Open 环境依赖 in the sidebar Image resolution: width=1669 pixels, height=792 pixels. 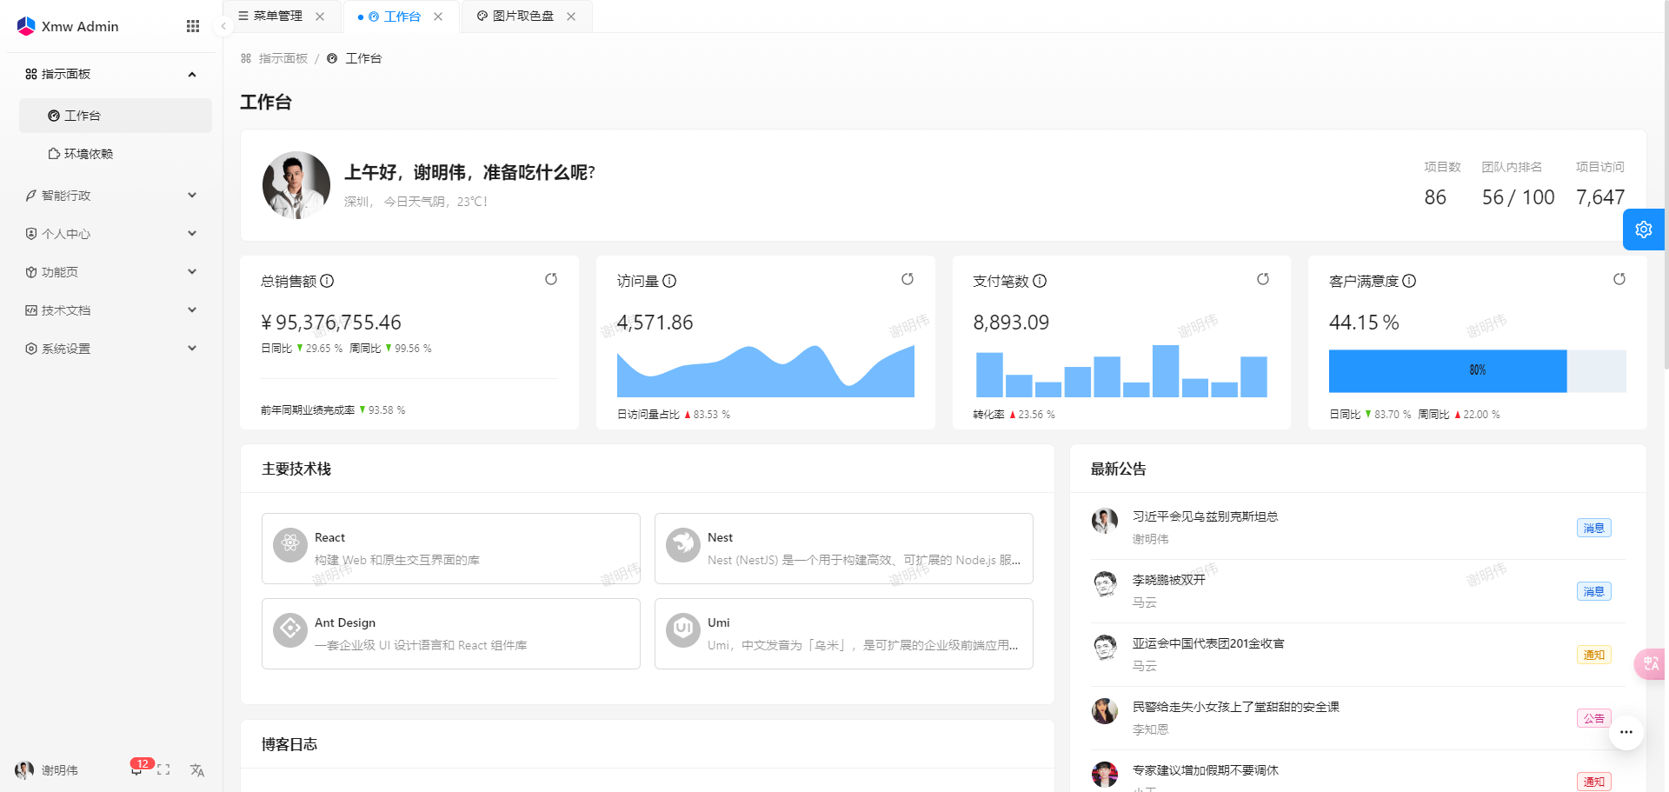[x=116, y=154]
